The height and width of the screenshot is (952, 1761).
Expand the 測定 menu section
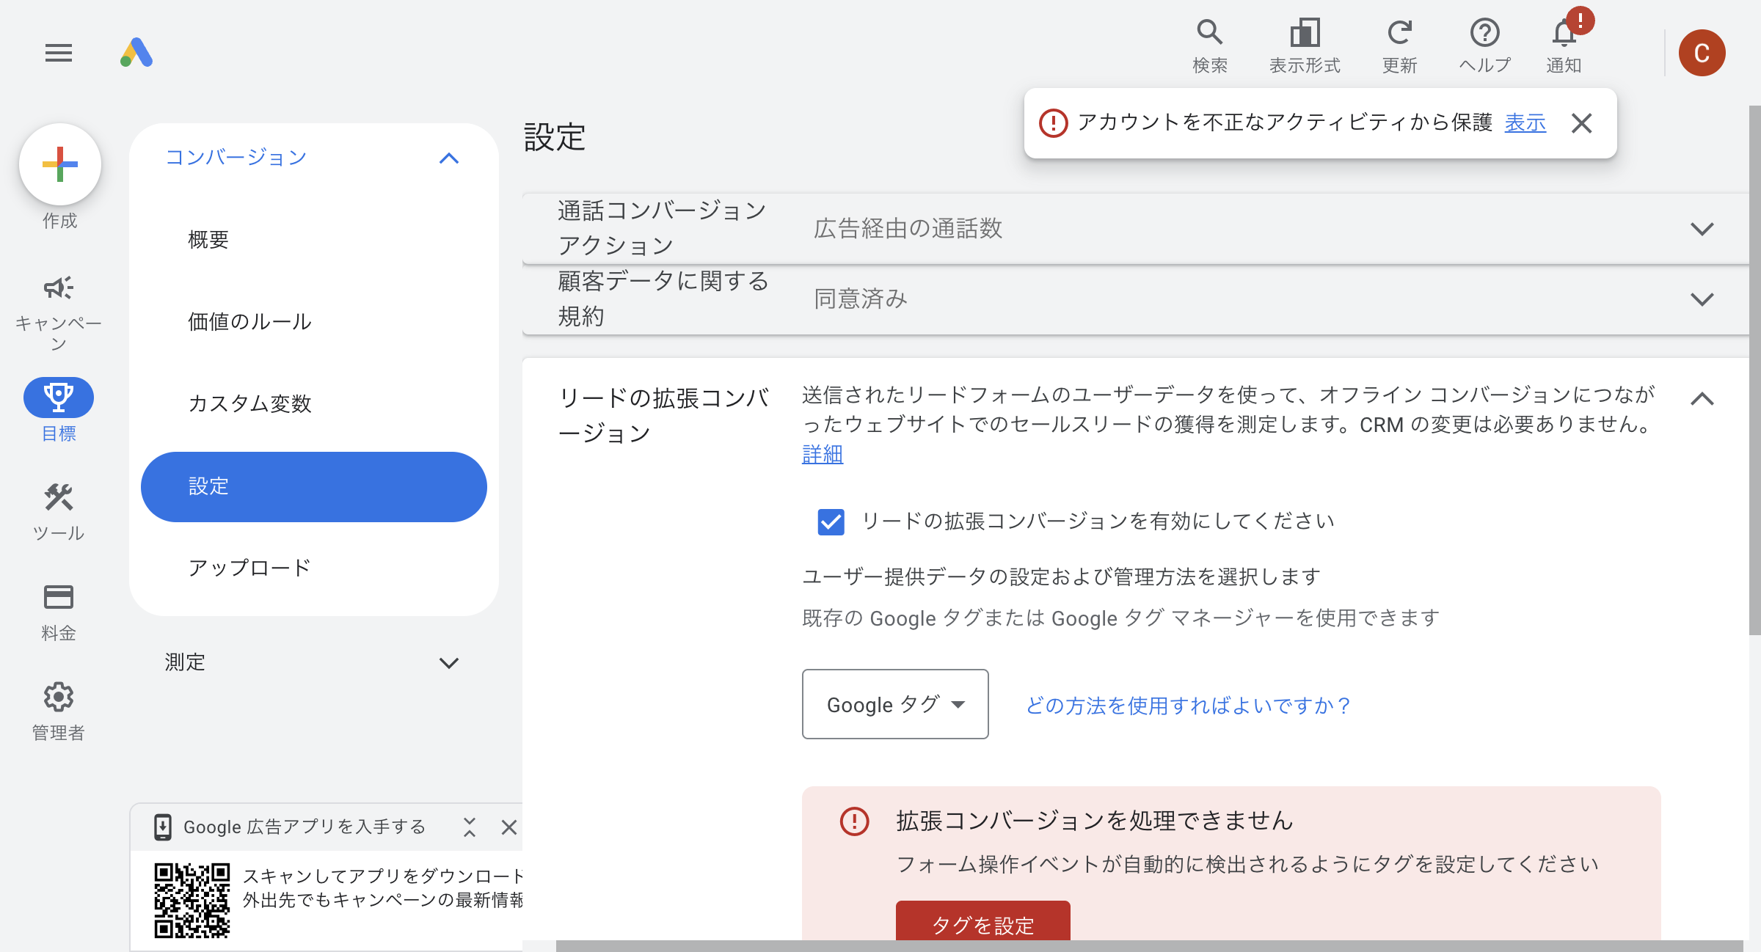point(449,663)
